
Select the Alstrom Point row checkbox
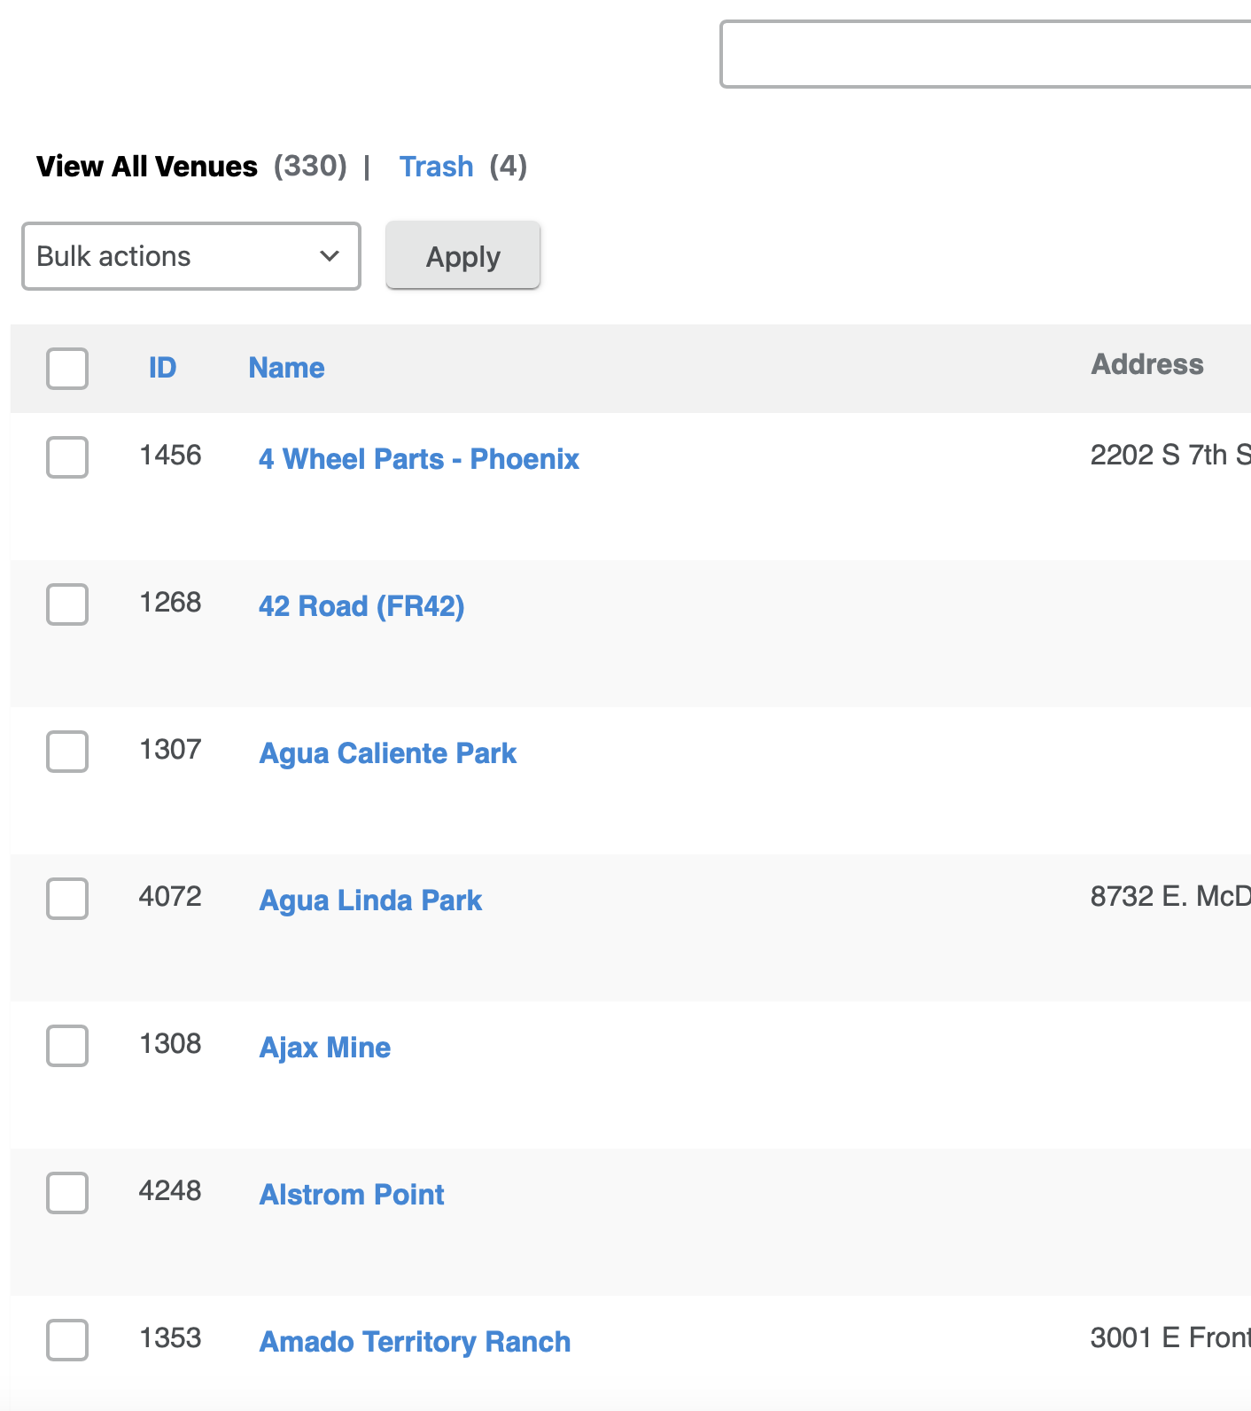pyautogui.click(x=67, y=1193)
